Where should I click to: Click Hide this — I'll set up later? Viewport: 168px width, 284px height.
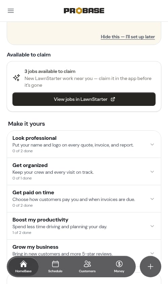[x=128, y=37]
